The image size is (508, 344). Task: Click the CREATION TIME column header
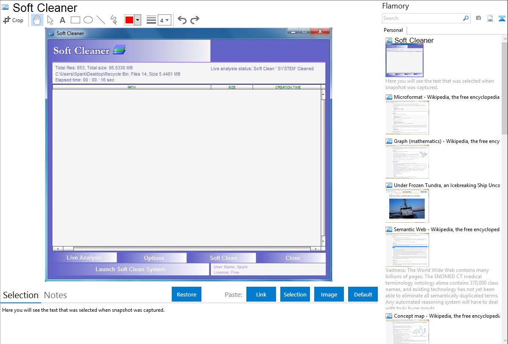pos(287,87)
